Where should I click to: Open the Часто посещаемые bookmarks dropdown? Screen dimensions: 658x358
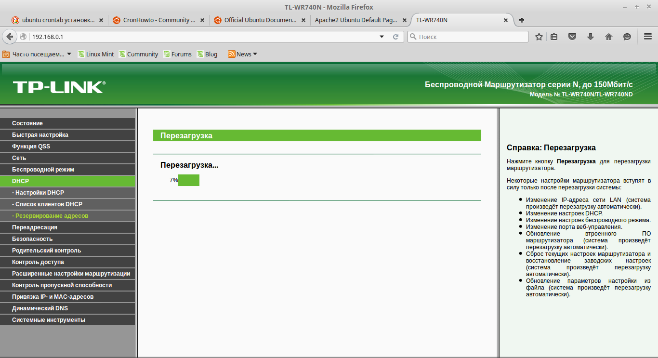click(37, 54)
